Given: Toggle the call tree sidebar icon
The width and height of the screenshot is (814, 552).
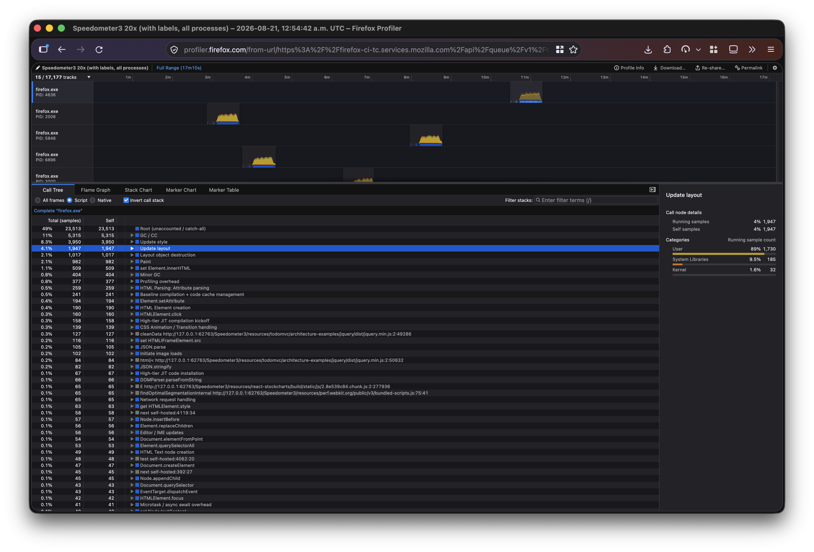Looking at the screenshot, I should tap(652, 190).
